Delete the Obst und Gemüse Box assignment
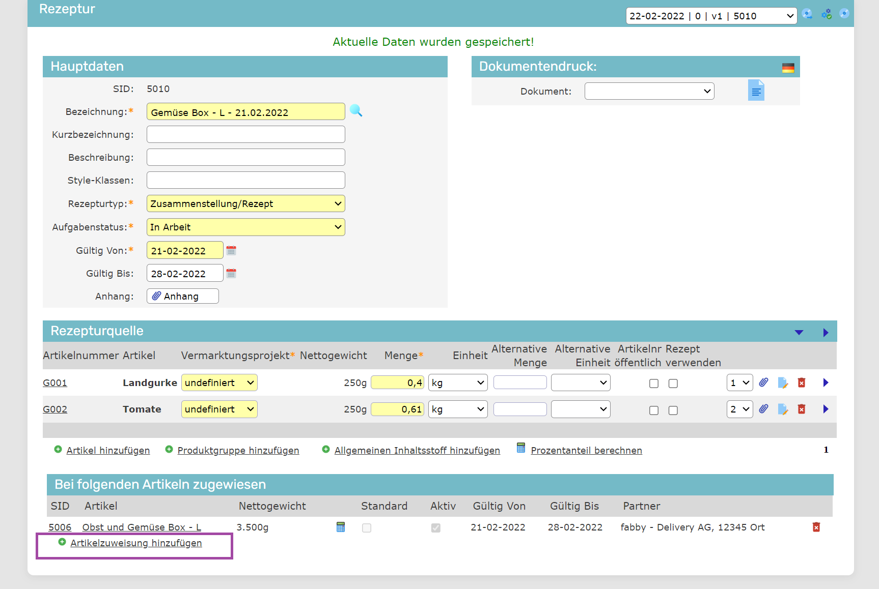Screen dimensions: 879x589 coord(816,527)
